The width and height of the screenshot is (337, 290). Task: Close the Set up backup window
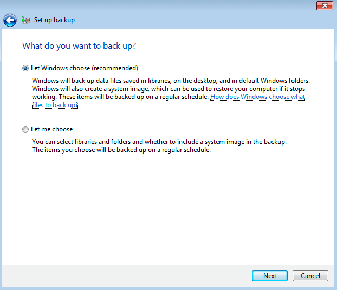click(x=325, y=6)
